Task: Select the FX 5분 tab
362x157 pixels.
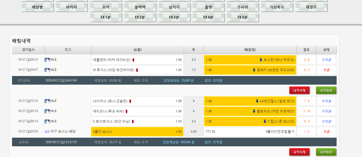Action: tap(243, 18)
